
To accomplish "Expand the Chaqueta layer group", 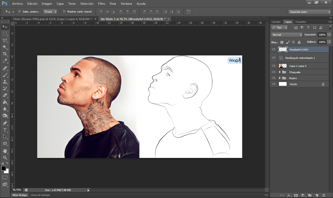I will coord(280,72).
